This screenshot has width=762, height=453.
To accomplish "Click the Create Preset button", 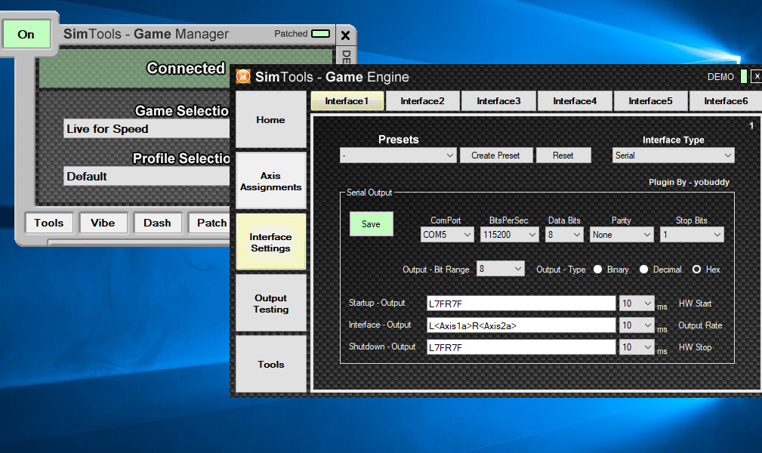I will click(495, 156).
